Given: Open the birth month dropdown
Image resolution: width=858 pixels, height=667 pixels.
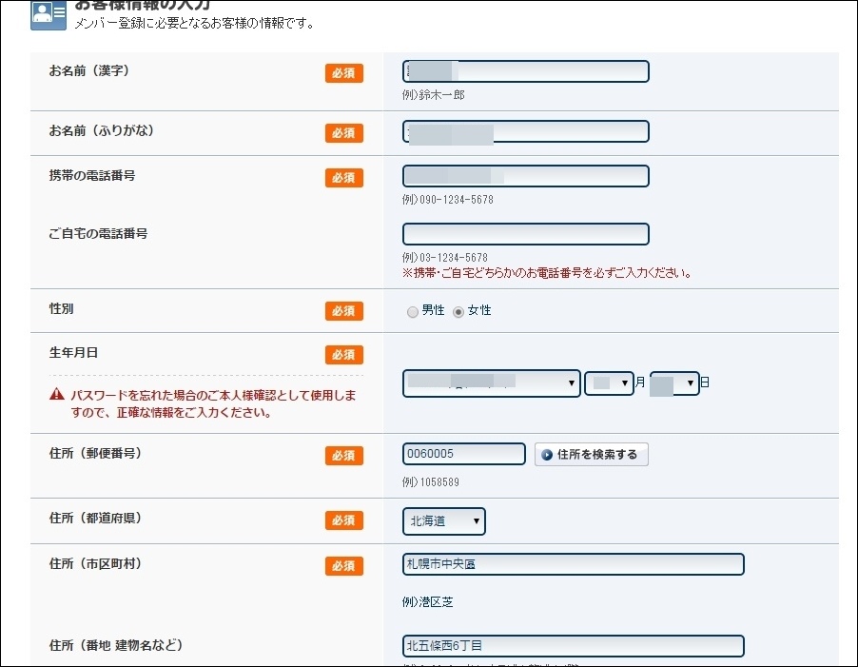Looking at the screenshot, I should (609, 383).
